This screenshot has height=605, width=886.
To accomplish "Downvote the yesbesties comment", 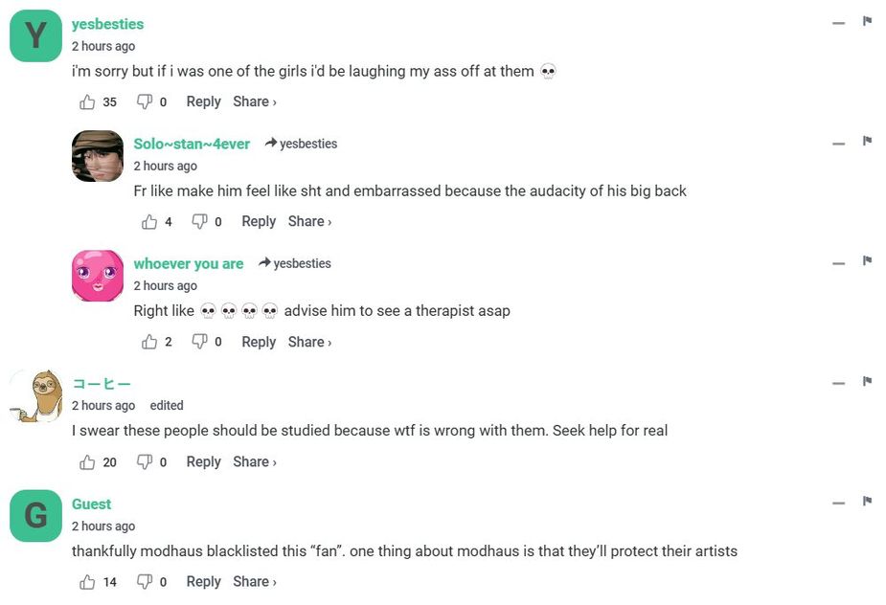I will click(145, 101).
